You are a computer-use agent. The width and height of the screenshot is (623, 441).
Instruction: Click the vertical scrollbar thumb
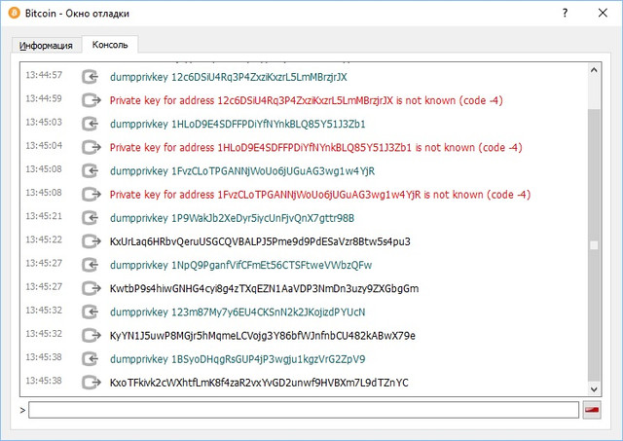pos(594,244)
